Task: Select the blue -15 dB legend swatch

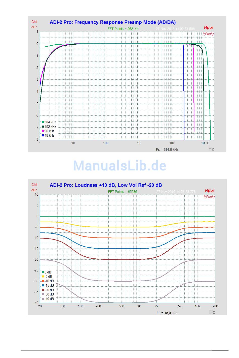Action: [43, 285]
